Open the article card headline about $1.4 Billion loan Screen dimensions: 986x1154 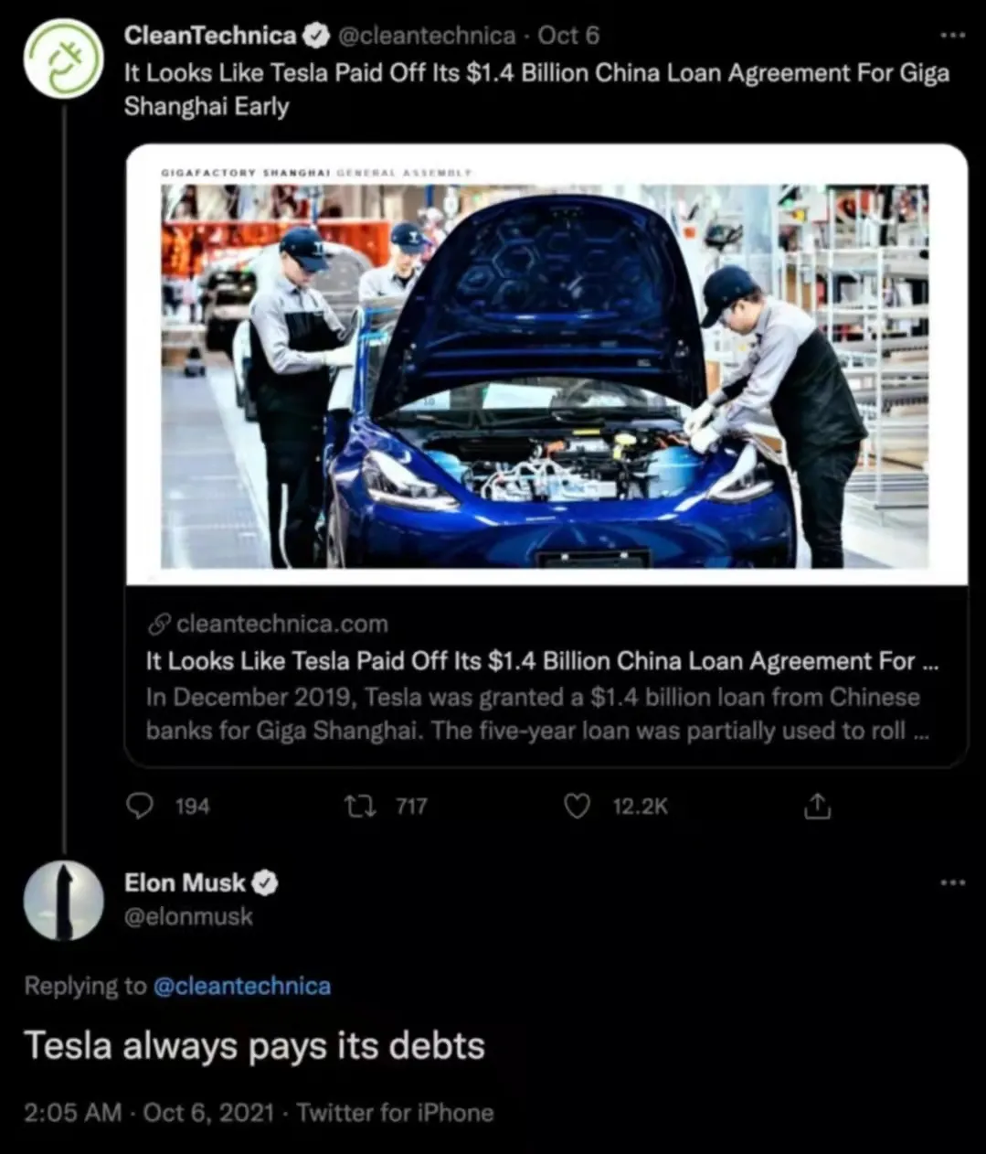(x=542, y=661)
